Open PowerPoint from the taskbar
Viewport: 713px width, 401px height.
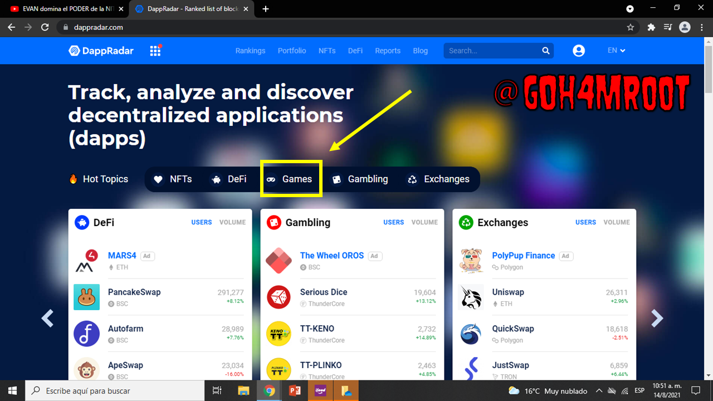click(295, 390)
